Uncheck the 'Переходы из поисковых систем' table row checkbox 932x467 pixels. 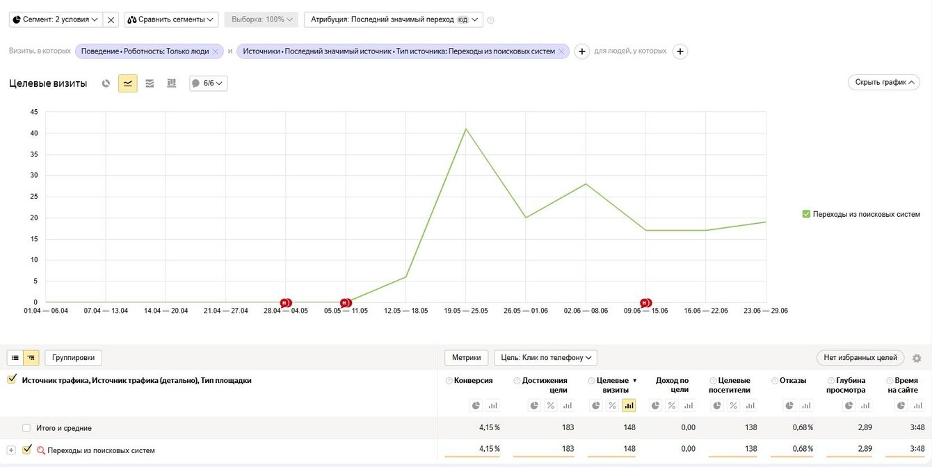(27, 450)
